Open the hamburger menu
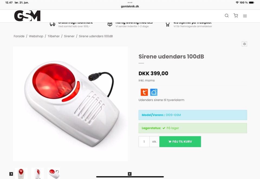The image size is (260, 179). coord(245,16)
